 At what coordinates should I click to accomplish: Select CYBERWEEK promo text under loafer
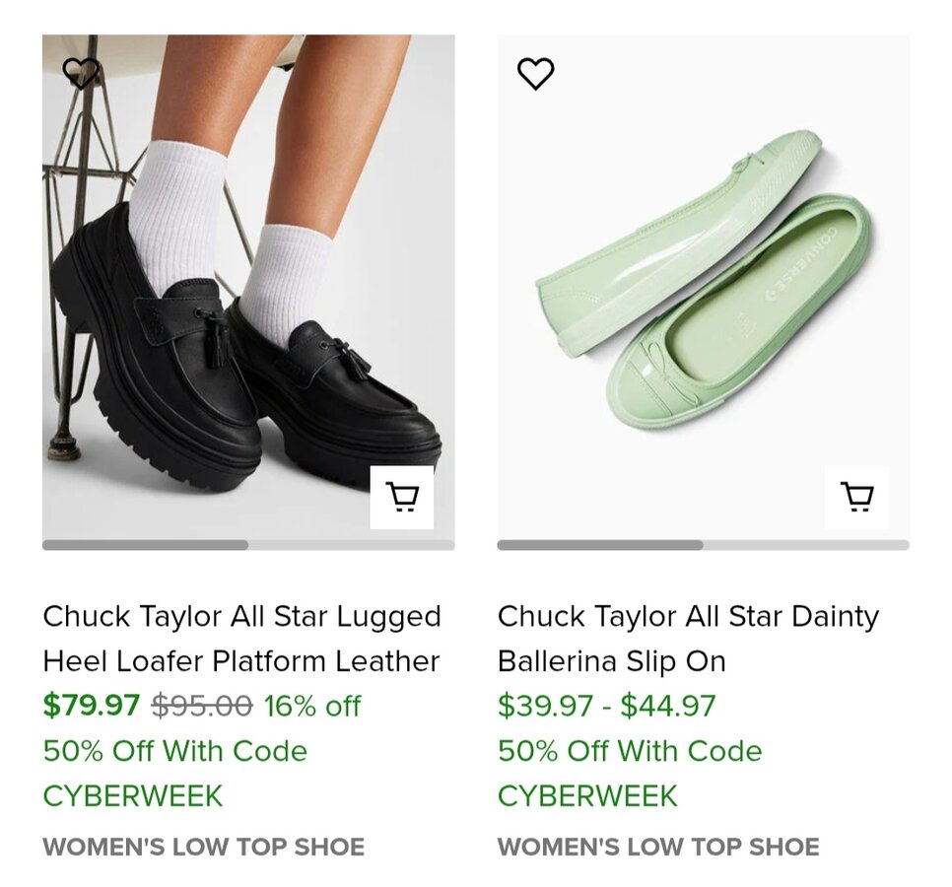tap(132, 796)
